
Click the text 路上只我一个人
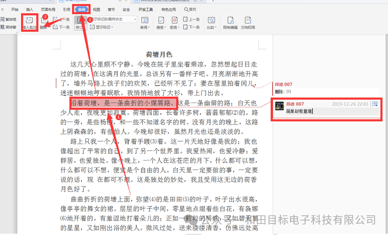pos(93,141)
